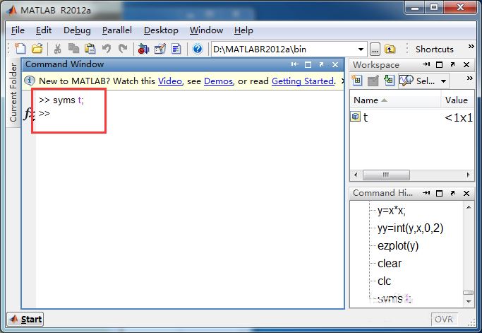Image resolution: width=482 pixels, height=333 pixels.
Task: Expand the Current Folder side tab
Action: click(x=13, y=93)
